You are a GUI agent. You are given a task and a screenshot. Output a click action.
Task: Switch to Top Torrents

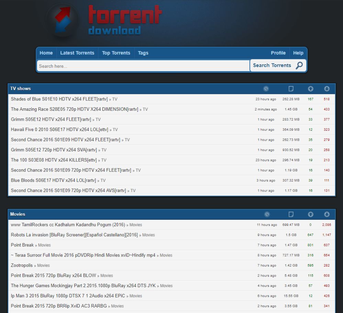point(116,53)
